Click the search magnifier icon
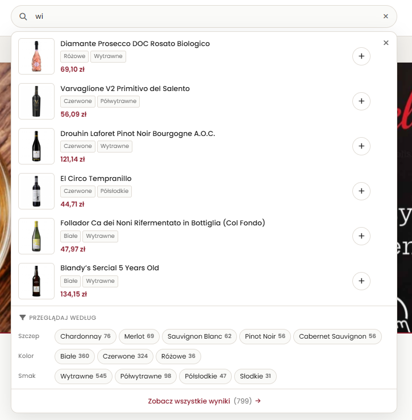The image size is (412, 420). [x=23, y=17]
